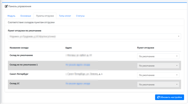The image size is (188, 104).
Task: Open dropdown for Склад не по умолчанию 1
Action: click(x=158, y=66)
